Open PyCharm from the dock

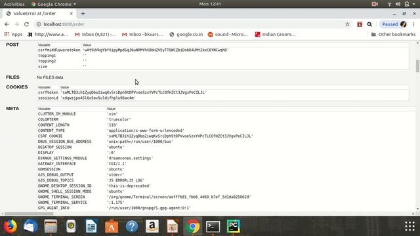coord(233,226)
